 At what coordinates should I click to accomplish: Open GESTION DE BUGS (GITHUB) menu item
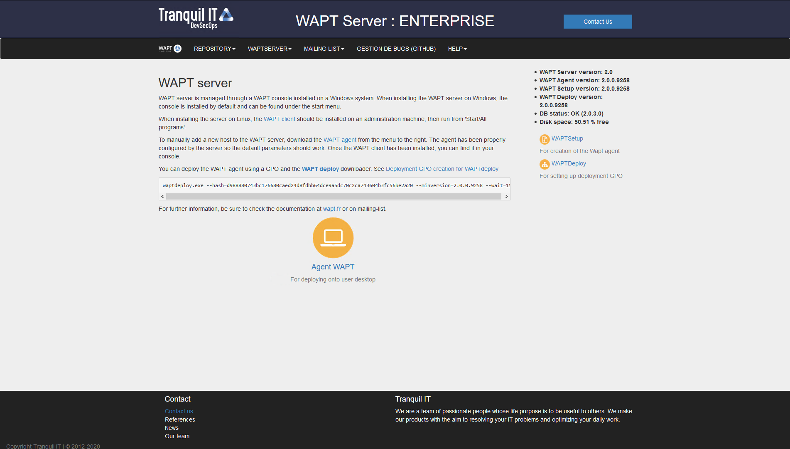click(x=396, y=49)
